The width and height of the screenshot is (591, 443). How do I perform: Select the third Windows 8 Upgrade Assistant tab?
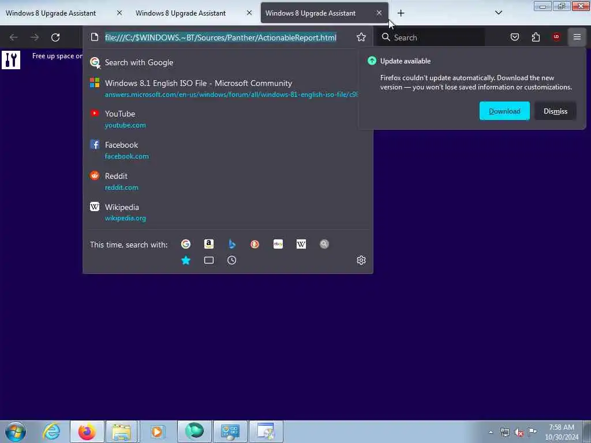tap(324, 13)
